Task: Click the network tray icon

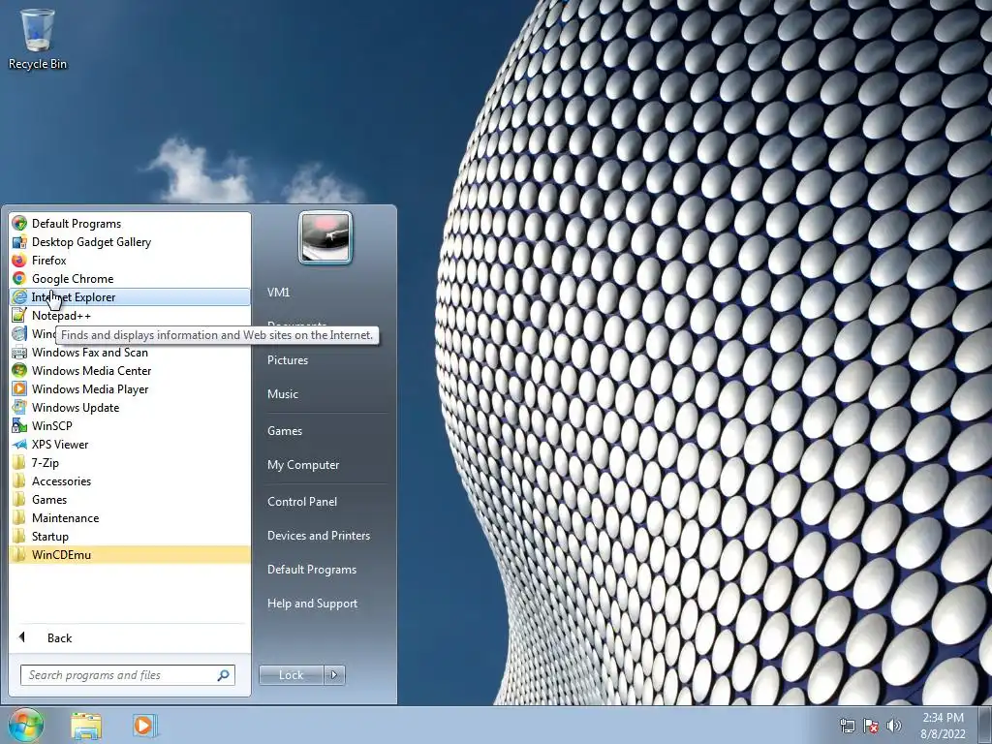Action: click(x=847, y=726)
